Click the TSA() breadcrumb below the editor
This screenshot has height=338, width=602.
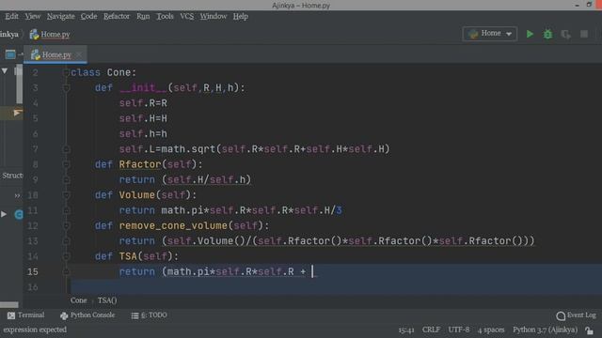tap(107, 300)
